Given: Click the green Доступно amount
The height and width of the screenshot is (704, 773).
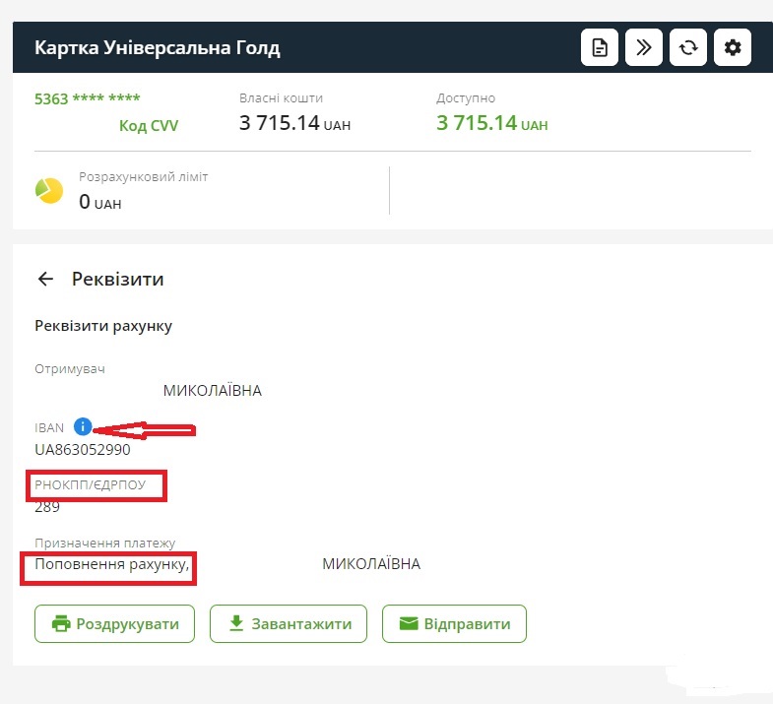Looking at the screenshot, I should (x=491, y=123).
